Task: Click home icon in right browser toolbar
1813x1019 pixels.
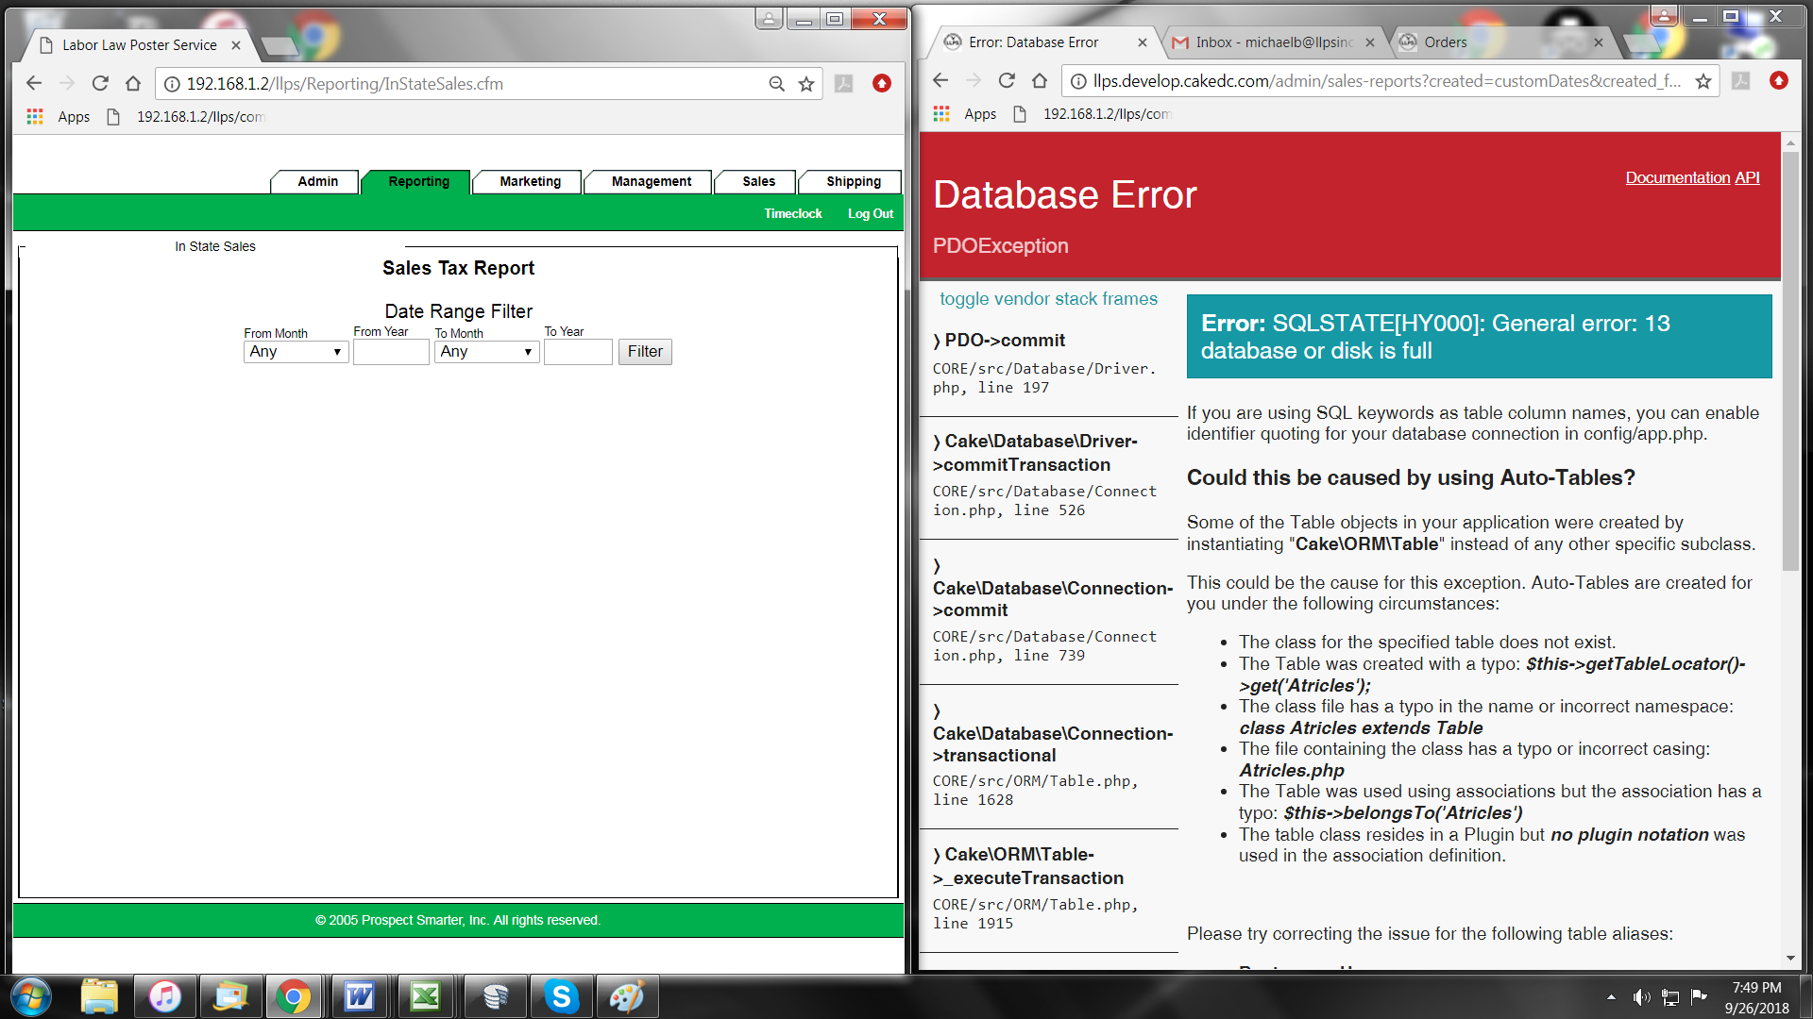Action: pos(1040,81)
